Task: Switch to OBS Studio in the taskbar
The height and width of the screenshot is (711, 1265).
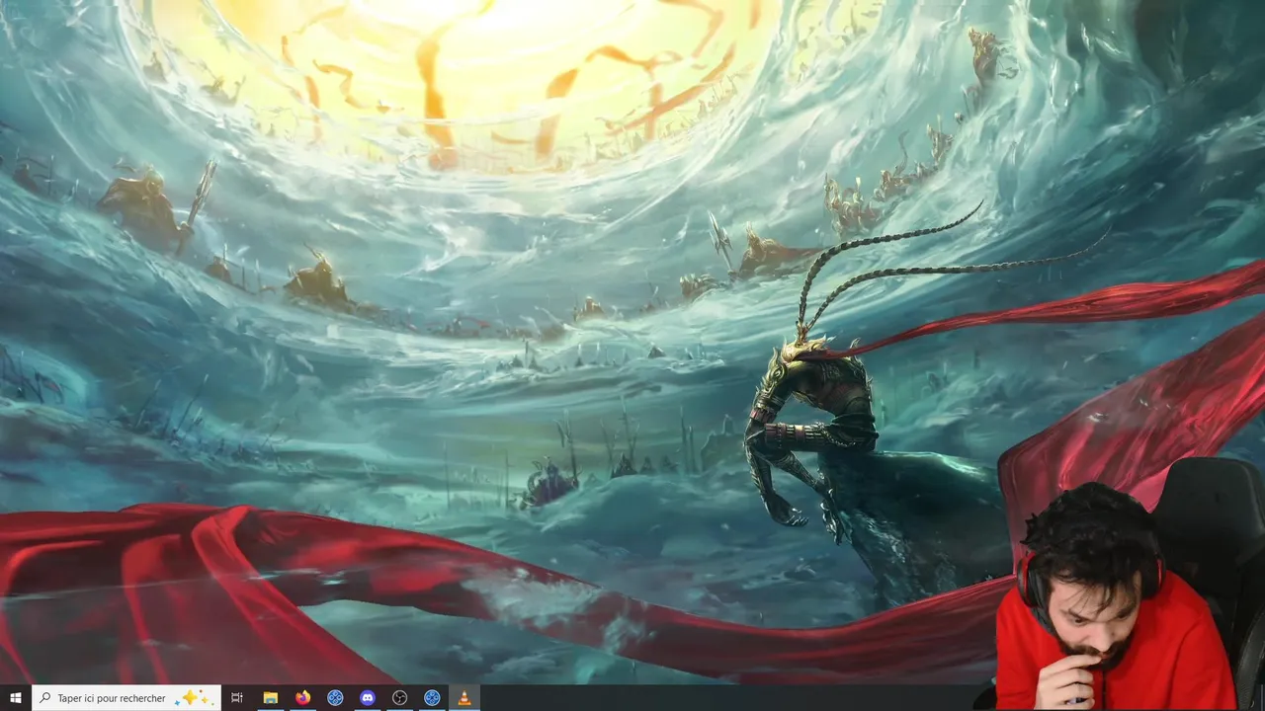Action: [399, 698]
